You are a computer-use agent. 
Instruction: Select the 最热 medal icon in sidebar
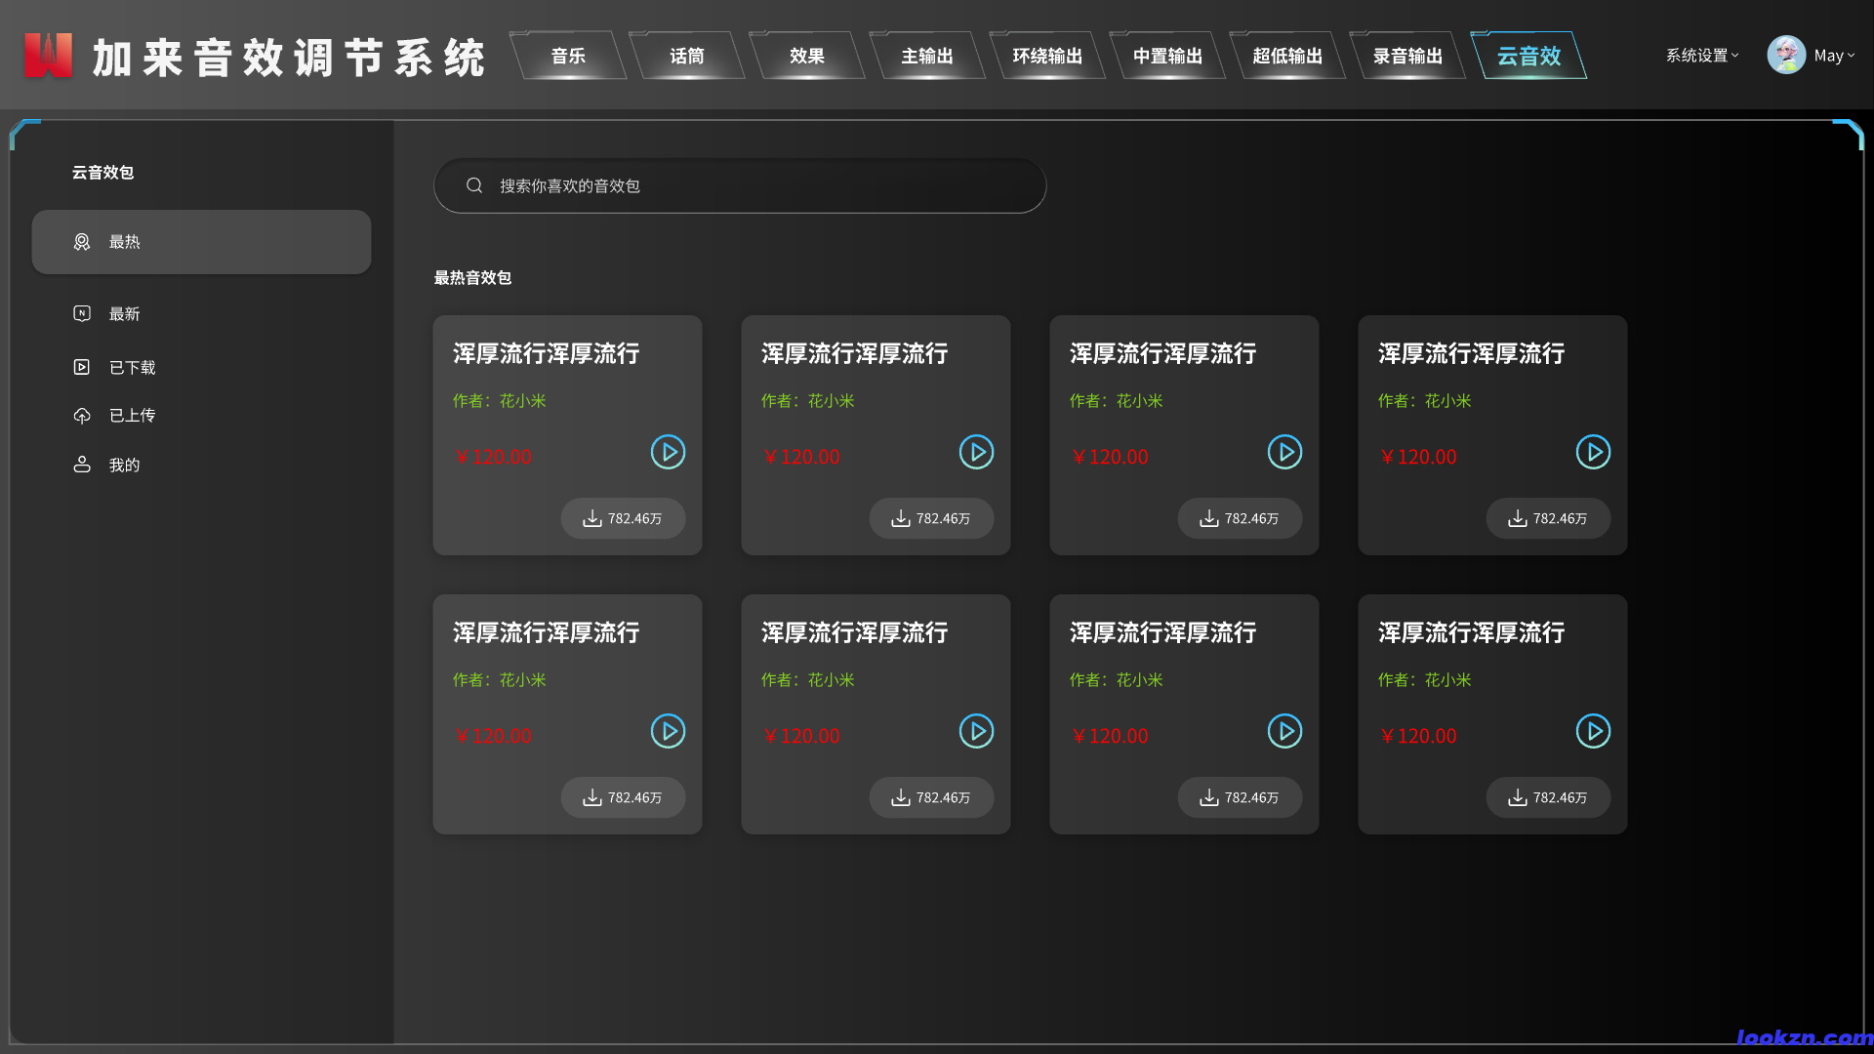[82, 241]
